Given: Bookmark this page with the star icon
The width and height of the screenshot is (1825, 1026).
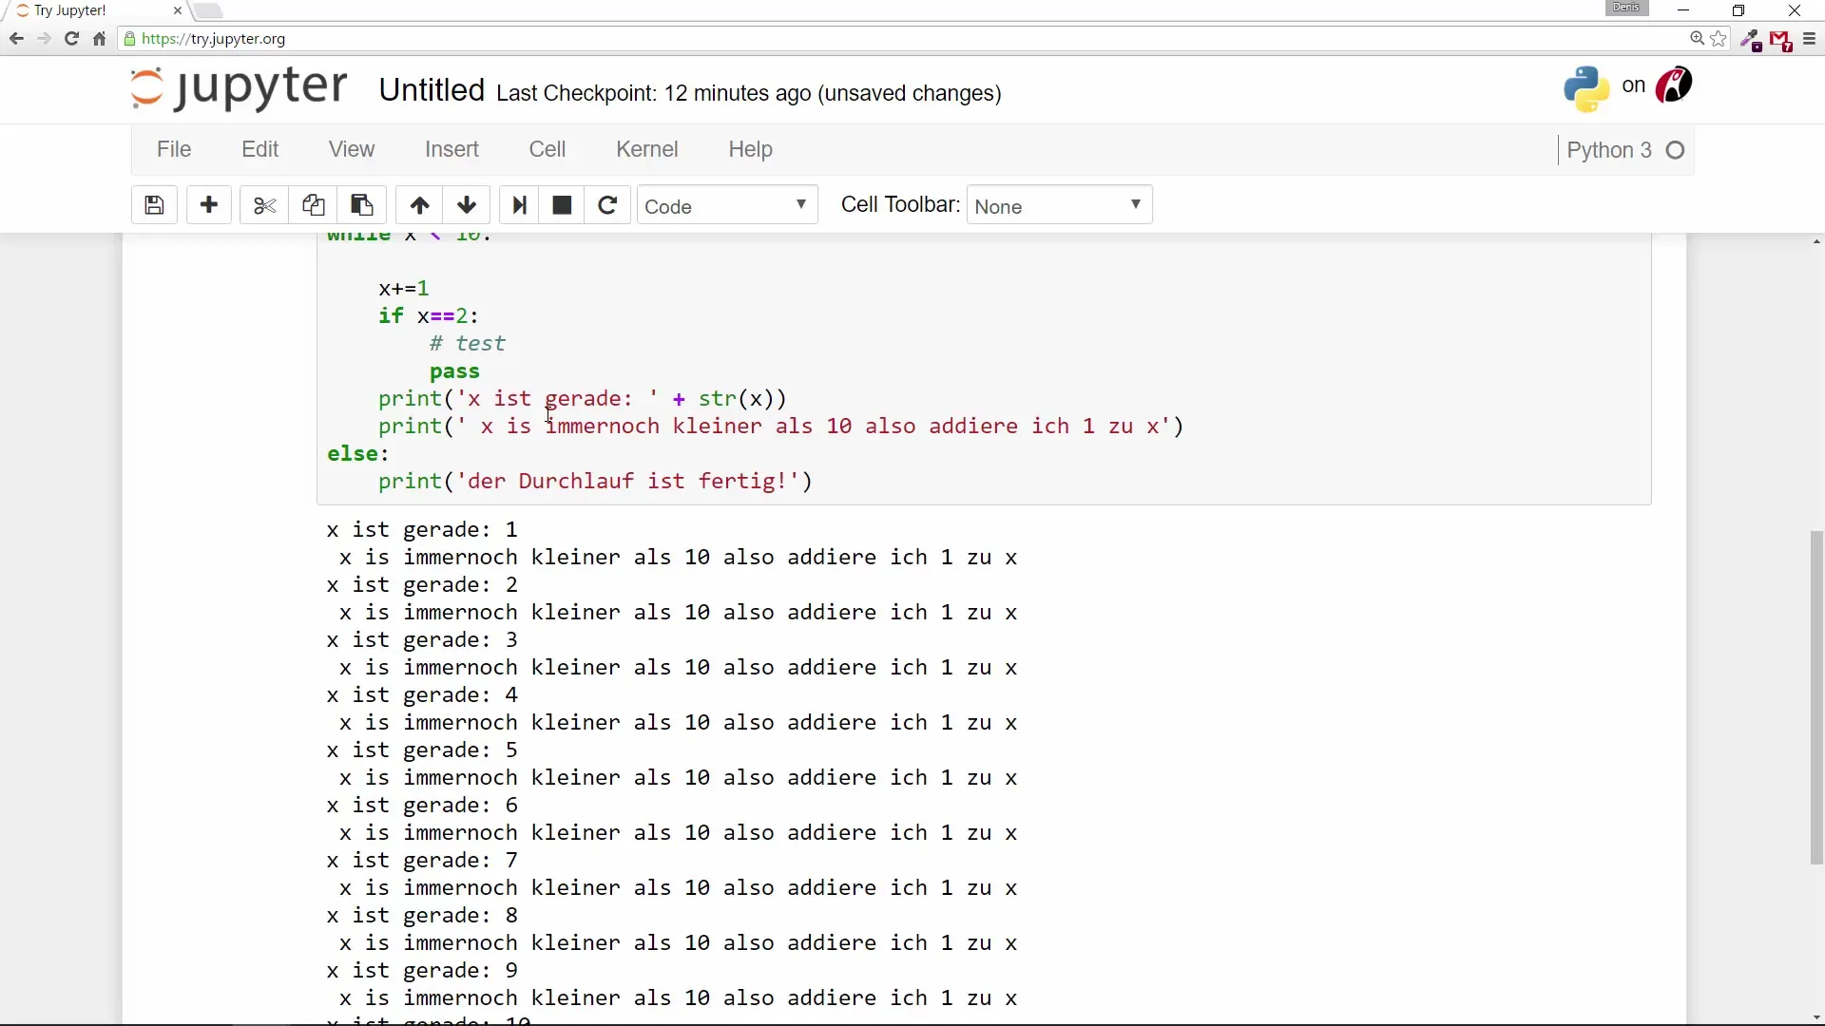Looking at the screenshot, I should (x=1719, y=39).
